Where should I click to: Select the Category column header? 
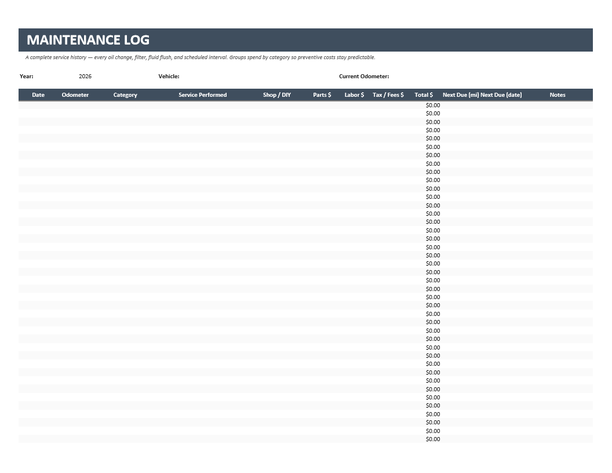coord(125,95)
